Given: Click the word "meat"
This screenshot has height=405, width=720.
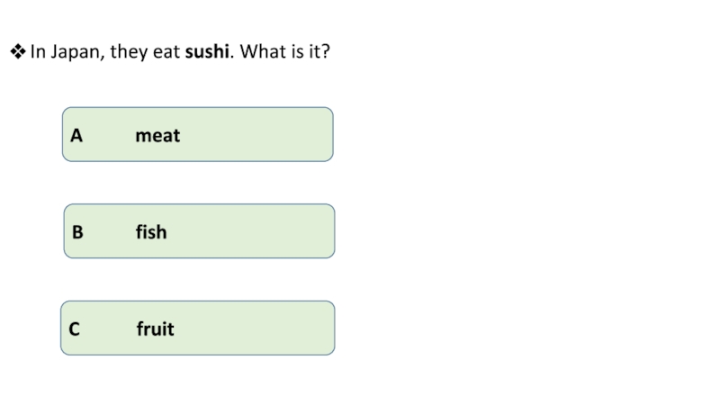Looking at the screenshot, I should pyautogui.click(x=157, y=136).
